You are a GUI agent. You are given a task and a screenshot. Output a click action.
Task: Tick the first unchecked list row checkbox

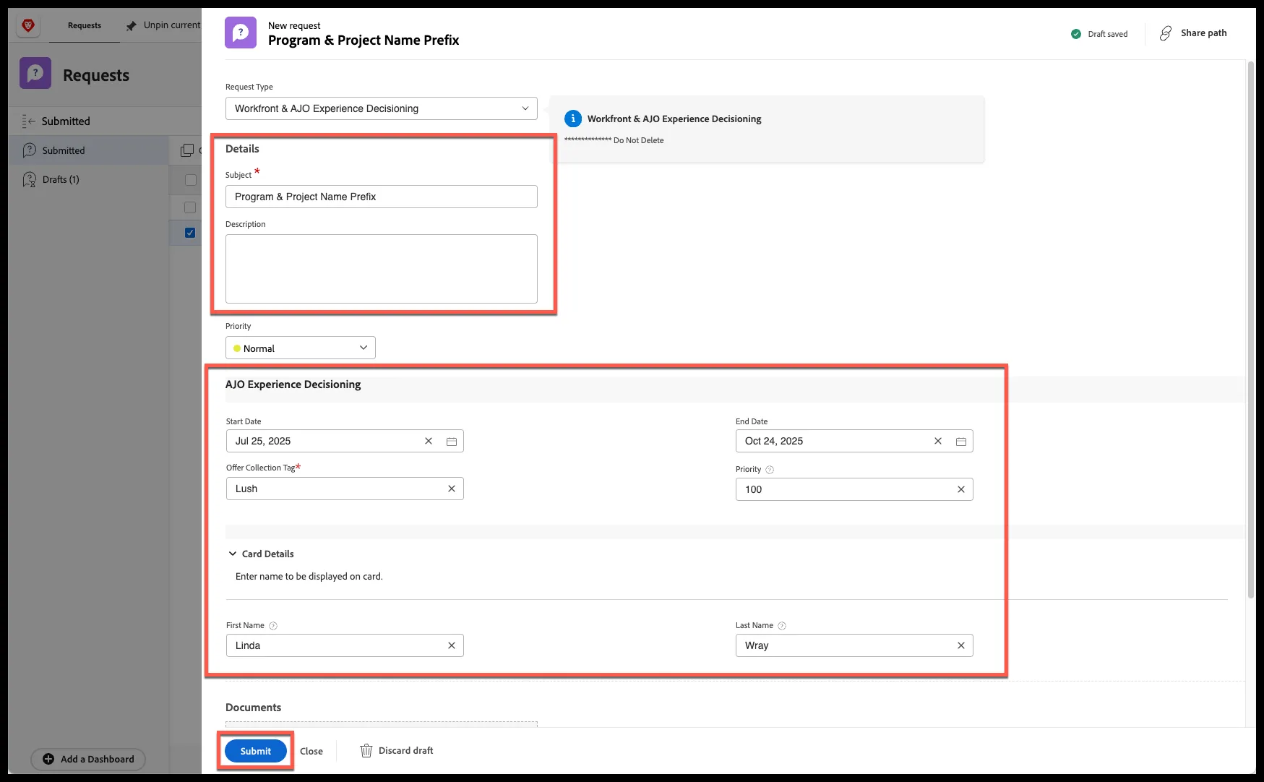pos(190,180)
